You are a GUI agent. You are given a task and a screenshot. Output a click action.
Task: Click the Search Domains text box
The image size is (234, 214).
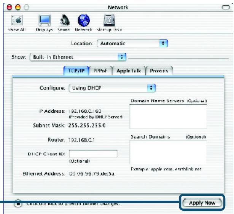(x=168, y=152)
